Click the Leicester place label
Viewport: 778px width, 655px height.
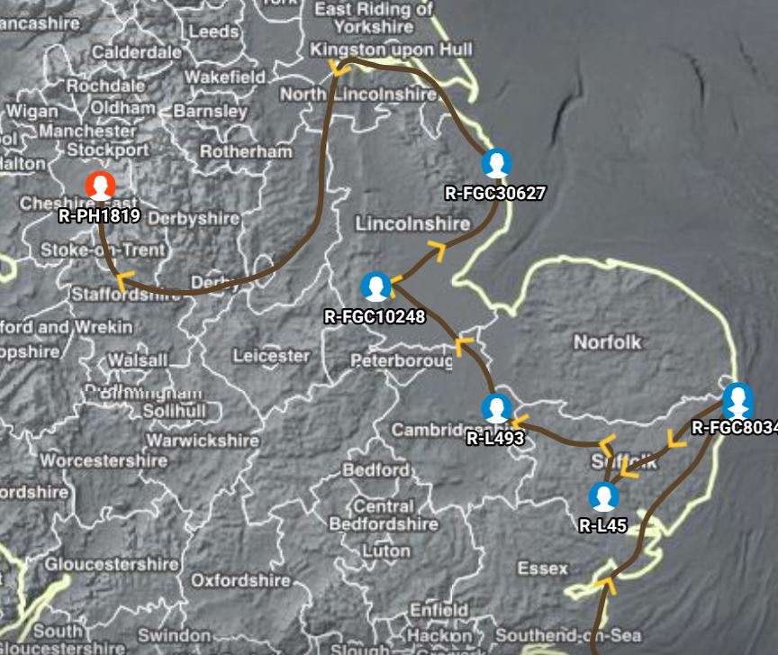(271, 356)
